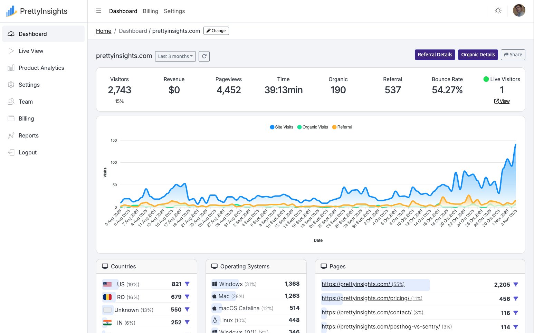The height and width of the screenshot is (333, 534).
Task: Open Team page in sidebar
Action: tap(26, 102)
